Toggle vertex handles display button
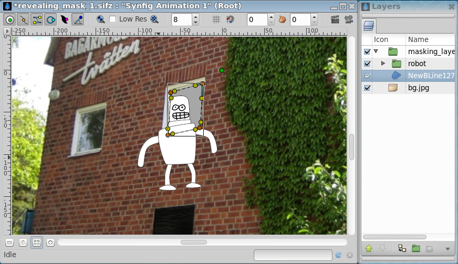Image resolution: width=458 pixels, height=264 pixels. pyautogui.click(x=23, y=20)
